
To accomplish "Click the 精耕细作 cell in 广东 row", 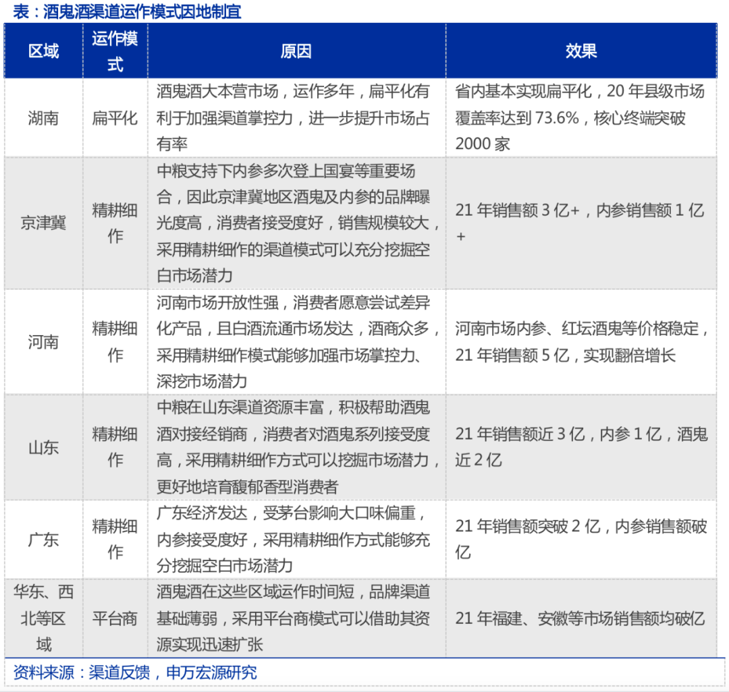I will coord(115,539).
